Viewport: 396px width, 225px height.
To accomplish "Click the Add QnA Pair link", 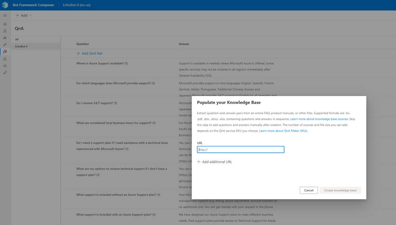I will tap(90, 53).
